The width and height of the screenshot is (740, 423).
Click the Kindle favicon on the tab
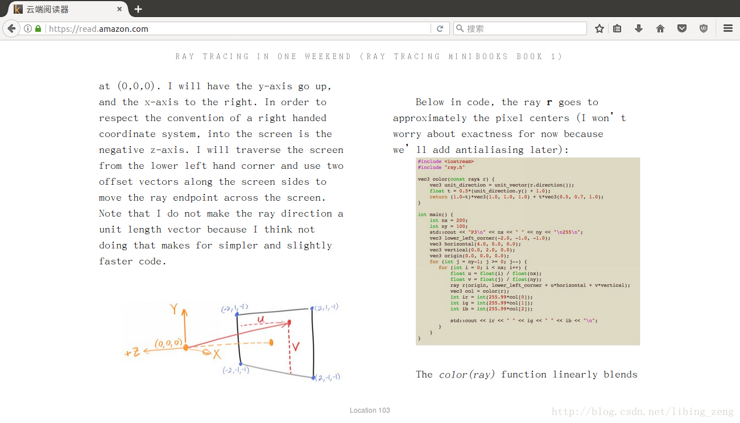coord(18,9)
